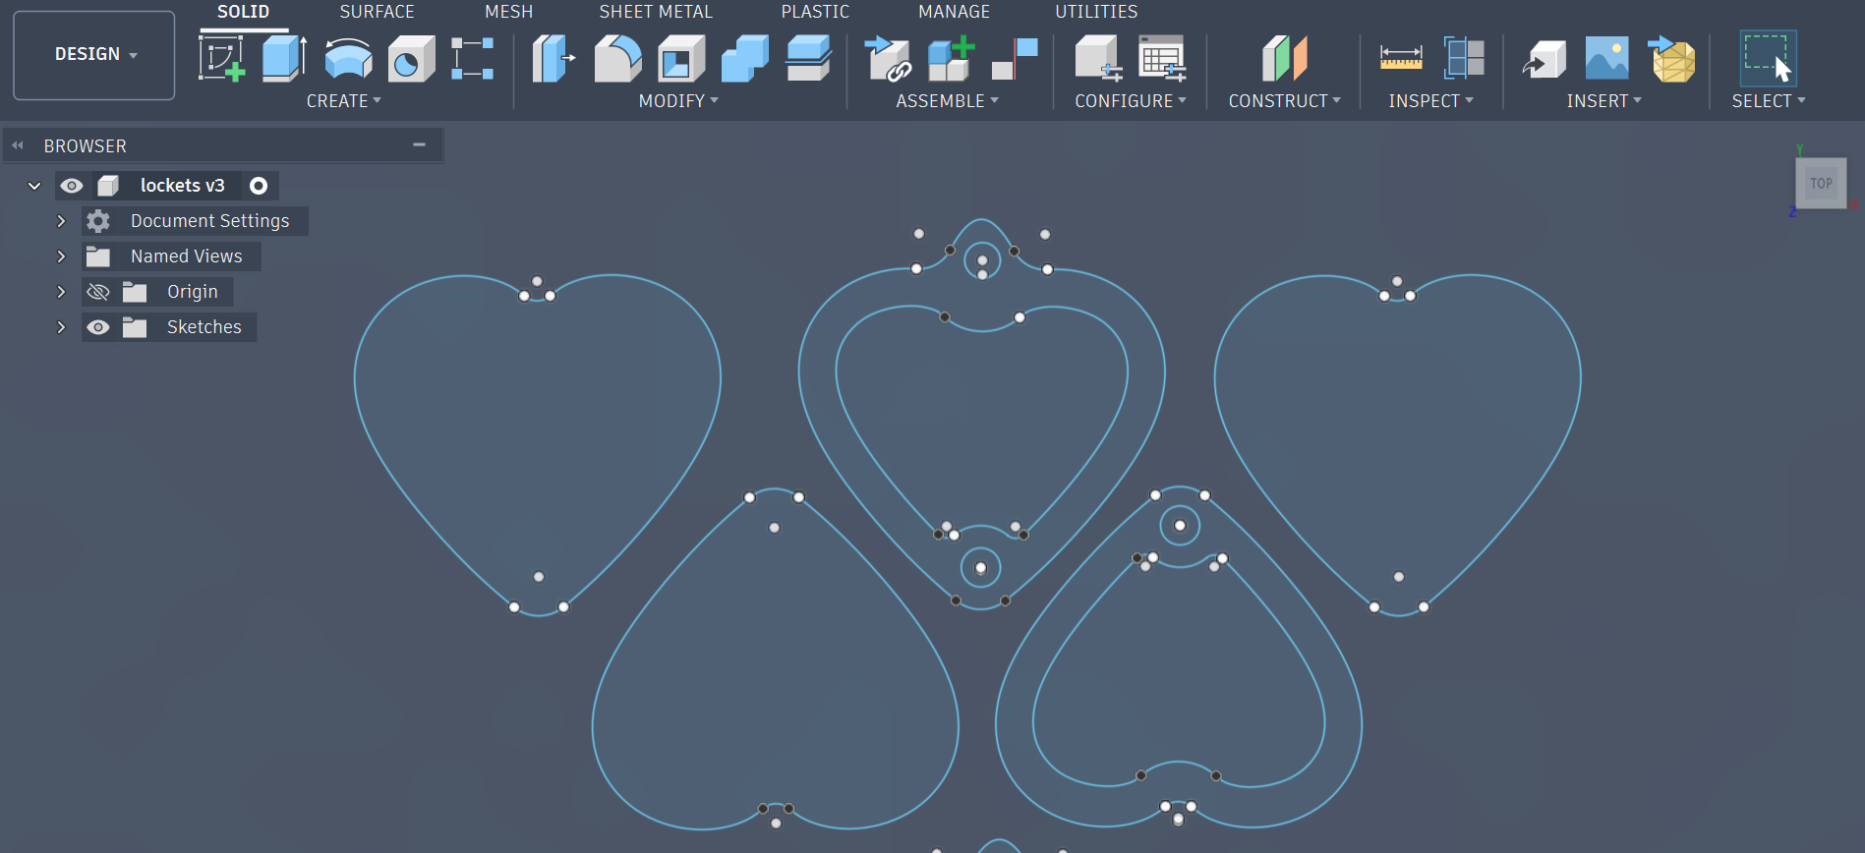The image size is (1865, 853).
Task: Click the Hole tool icon
Action: pyautogui.click(x=411, y=59)
